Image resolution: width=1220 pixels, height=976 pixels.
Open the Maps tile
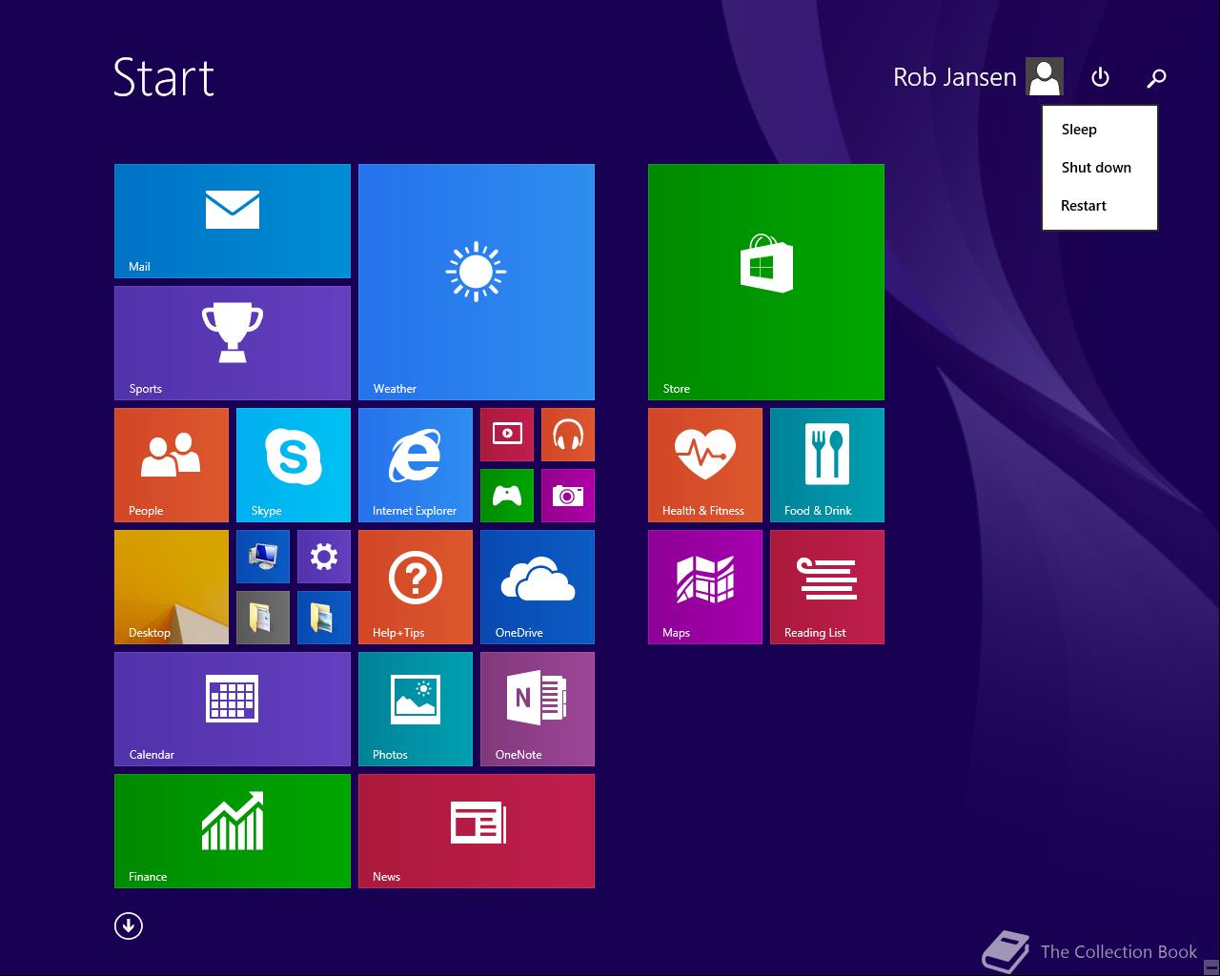(704, 586)
